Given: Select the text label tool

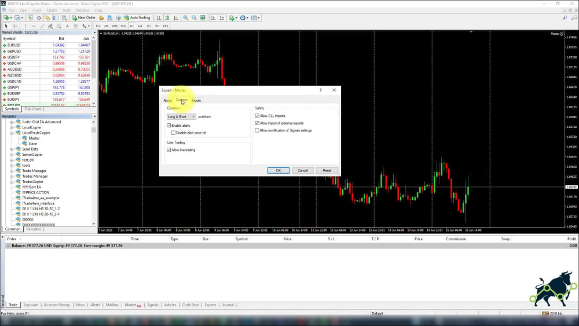Looking at the screenshot, I should point(76,26).
